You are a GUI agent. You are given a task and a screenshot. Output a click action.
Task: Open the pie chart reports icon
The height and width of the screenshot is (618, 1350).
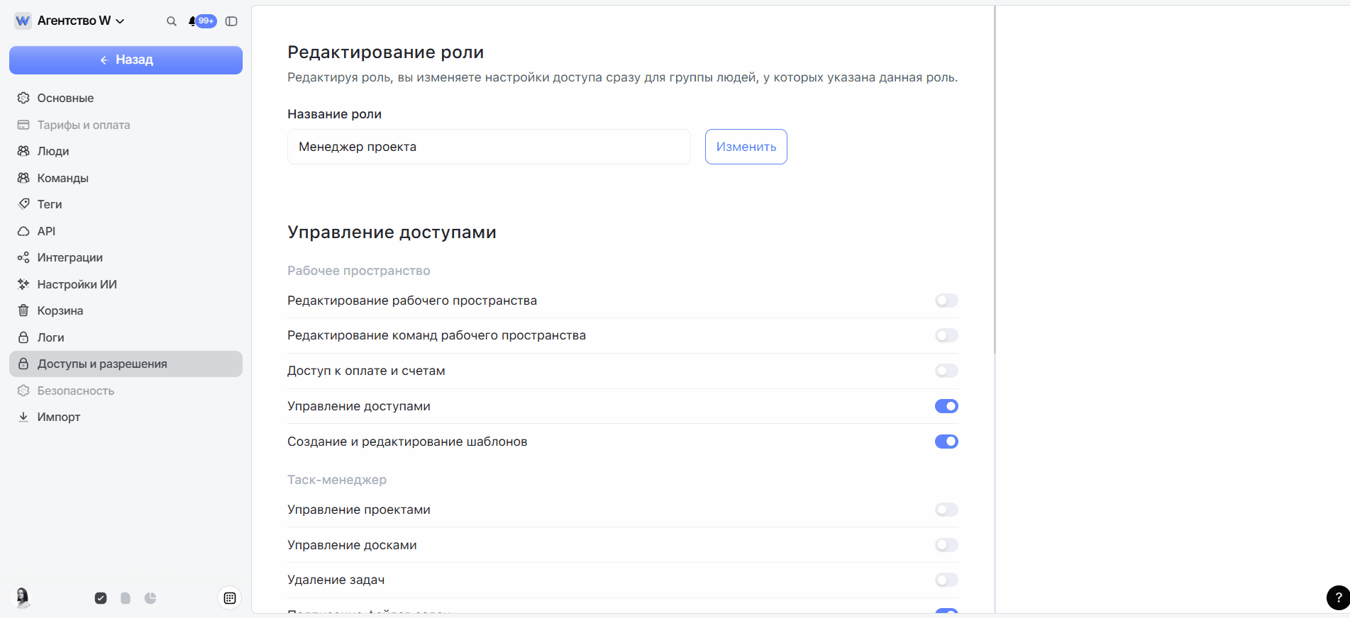tap(150, 598)
